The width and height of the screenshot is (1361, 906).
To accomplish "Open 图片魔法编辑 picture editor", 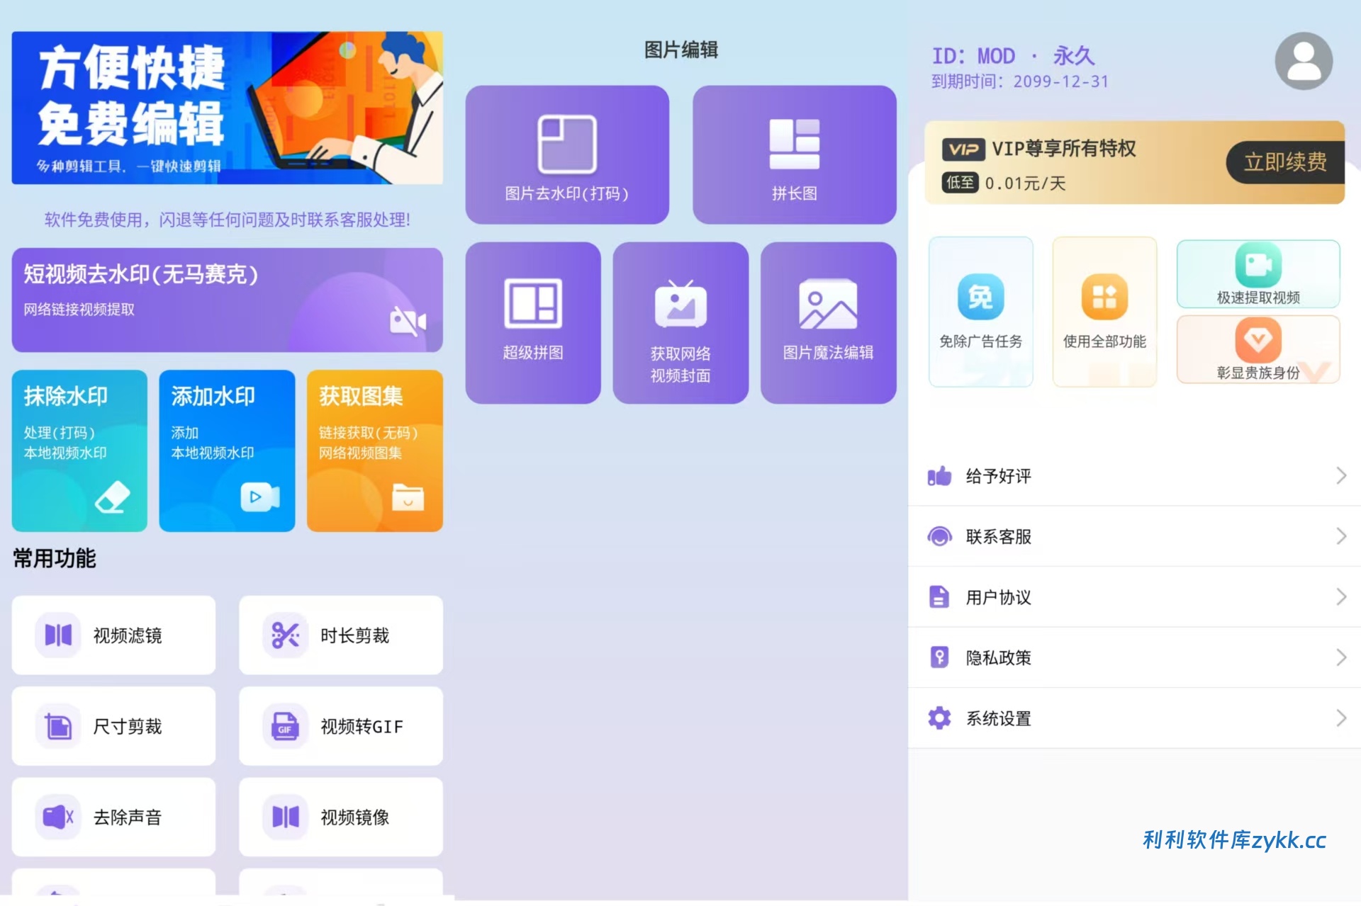I will (x=827, y=322).
